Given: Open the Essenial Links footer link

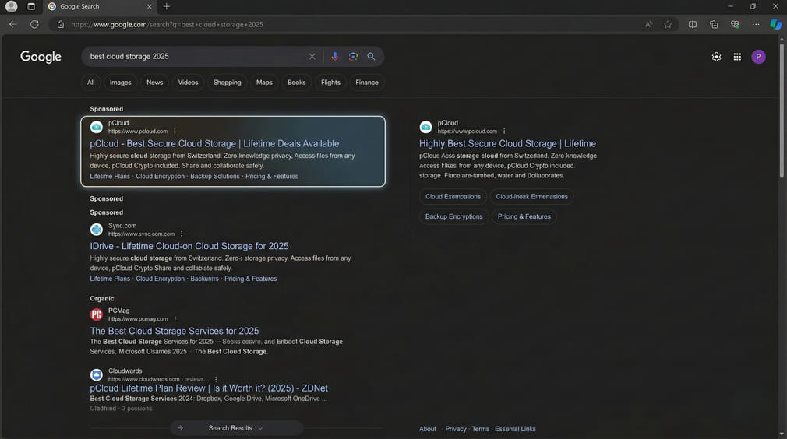Looking at the screenshot, I should pyautogui.click(x=515, y=429).
